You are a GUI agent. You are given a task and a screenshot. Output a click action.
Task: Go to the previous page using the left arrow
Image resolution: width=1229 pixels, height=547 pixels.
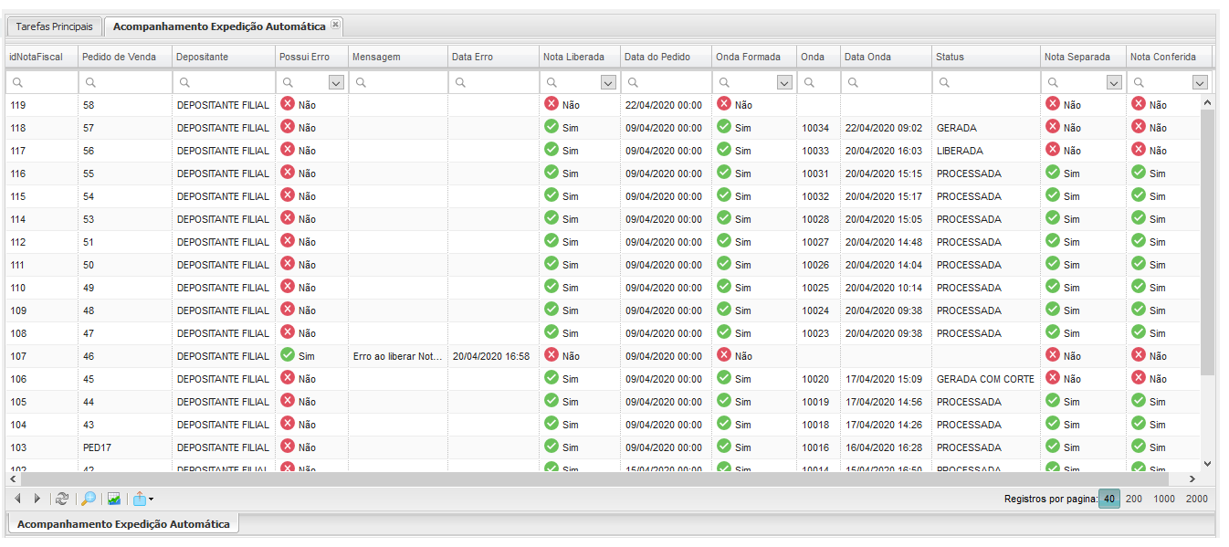coord(18,499)
